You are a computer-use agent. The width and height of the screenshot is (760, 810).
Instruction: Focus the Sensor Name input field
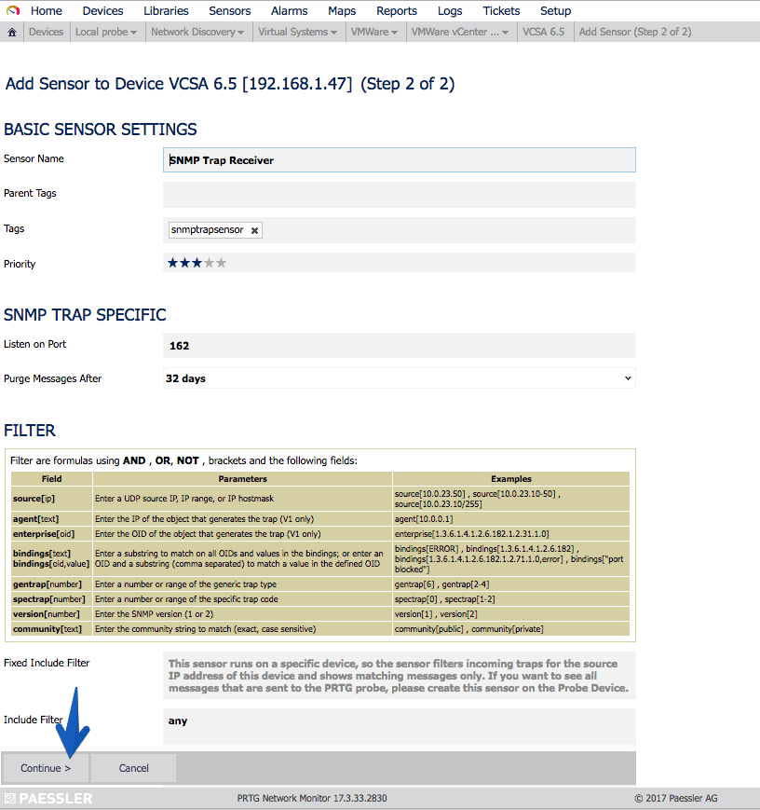[400, 160]
